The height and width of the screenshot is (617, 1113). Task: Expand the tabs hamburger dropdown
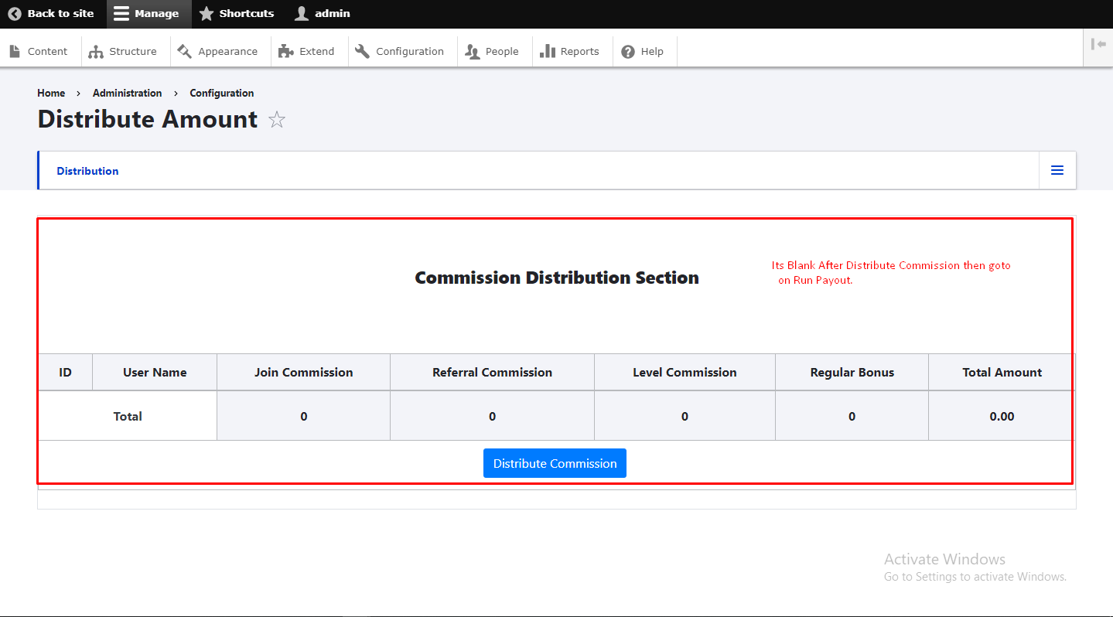pos(1057,170)
